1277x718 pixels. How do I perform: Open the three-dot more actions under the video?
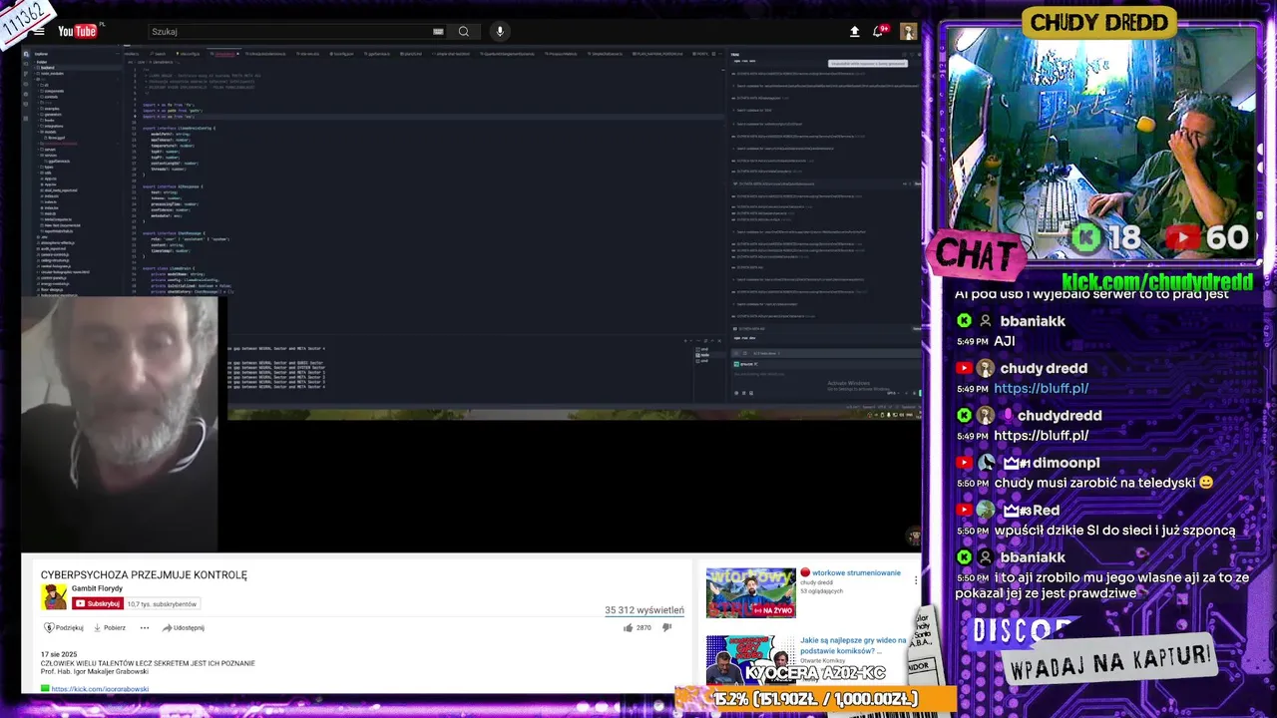144,627
